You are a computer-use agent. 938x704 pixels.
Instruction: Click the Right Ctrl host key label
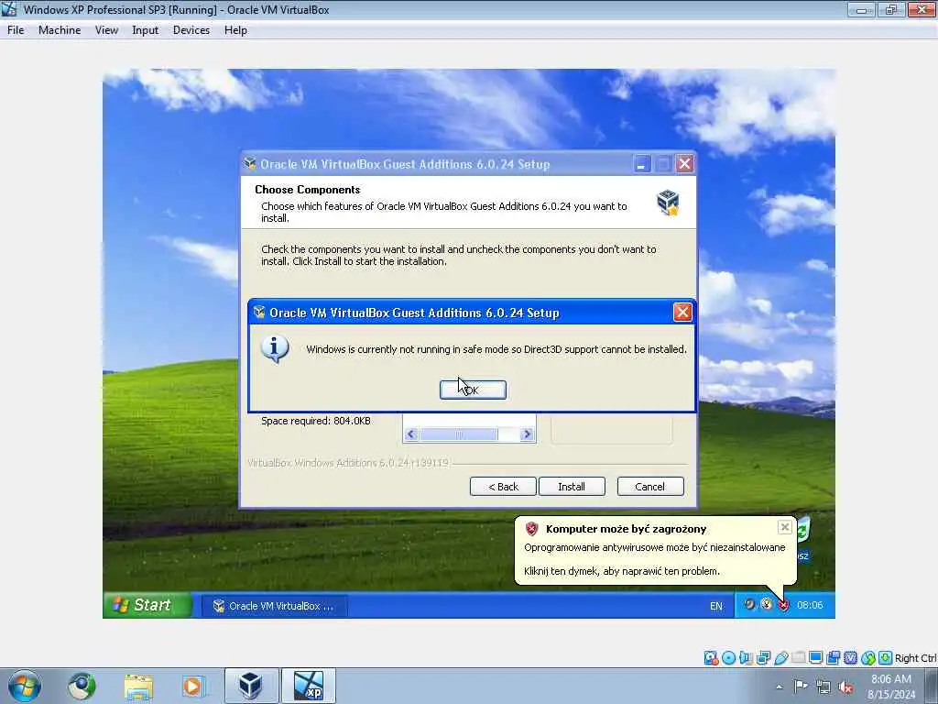[x=916, y=658]
